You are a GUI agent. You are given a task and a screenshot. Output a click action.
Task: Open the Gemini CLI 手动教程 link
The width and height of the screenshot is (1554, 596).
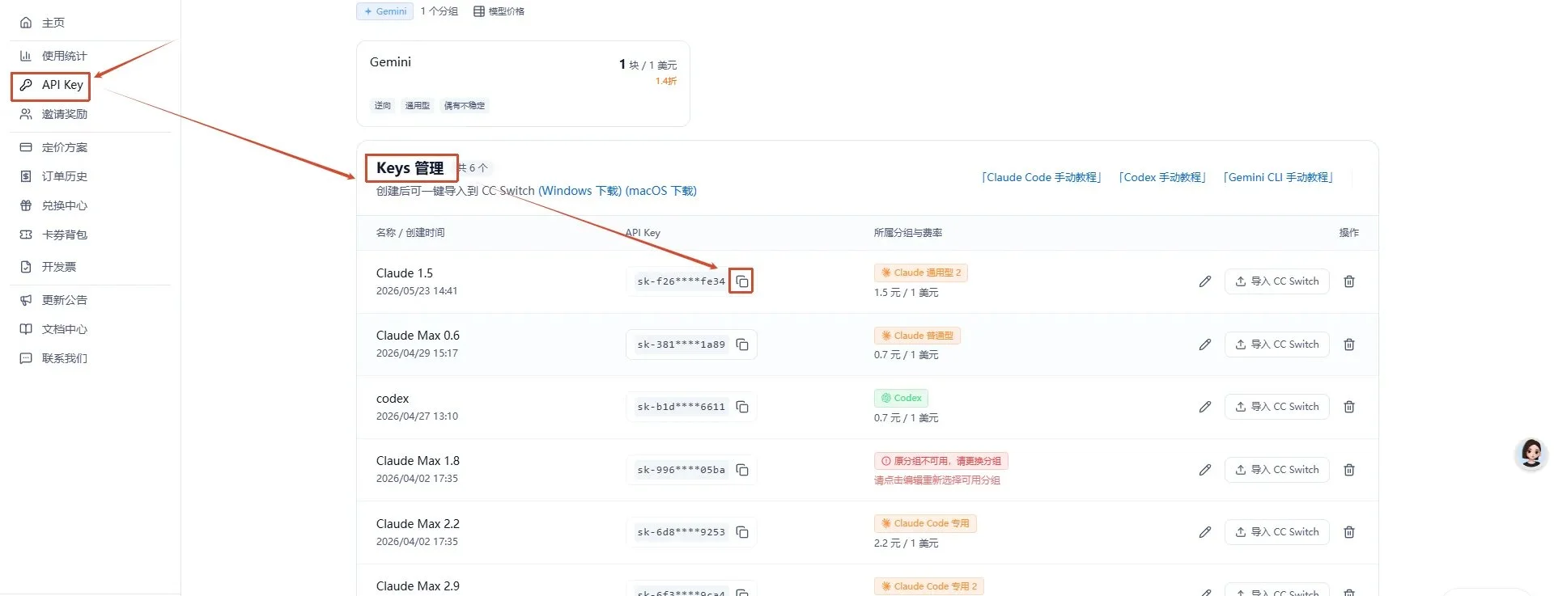click(1278, 177)
